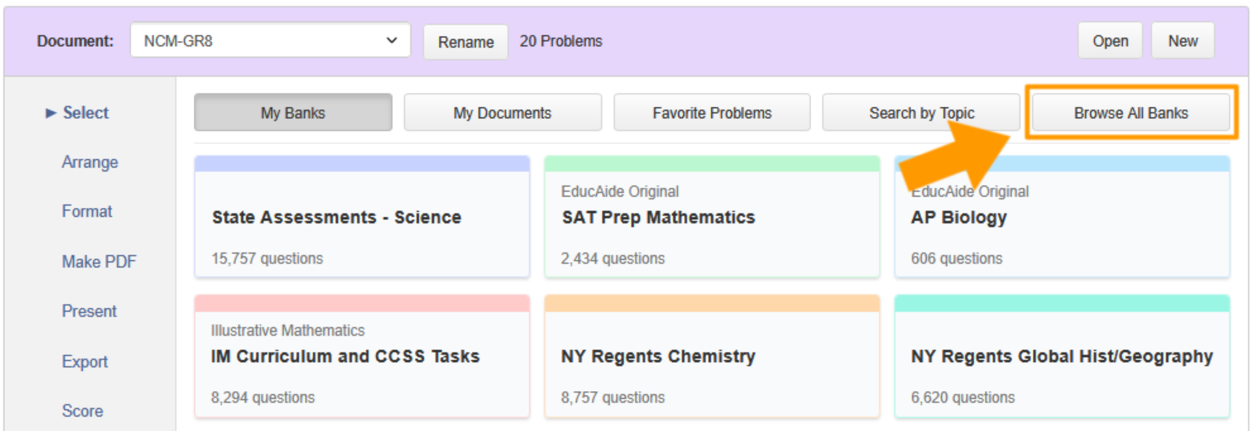The image size is (1254, 431).
Task: Click the Rename button
Action: [465, 42]
